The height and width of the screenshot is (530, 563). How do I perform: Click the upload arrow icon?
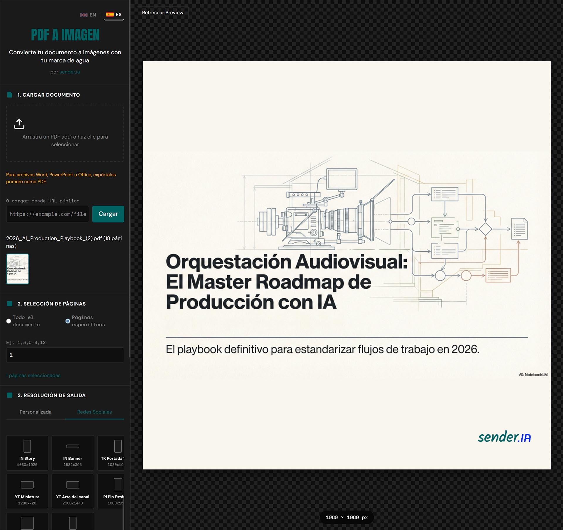[x=19, y=124]
